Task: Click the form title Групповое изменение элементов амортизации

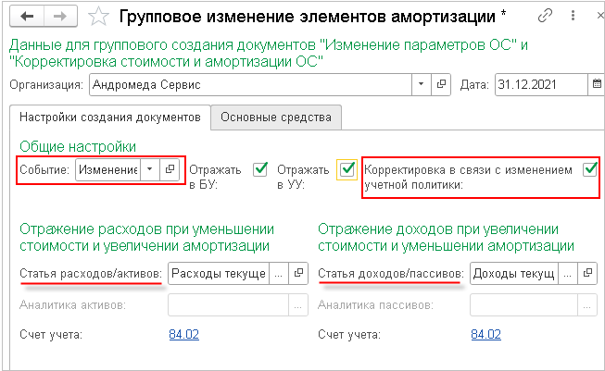Action: coord(307,17)
